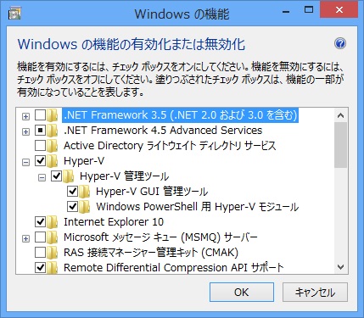Disable the Internet Explorer 10 checkbox

[40, 222]
